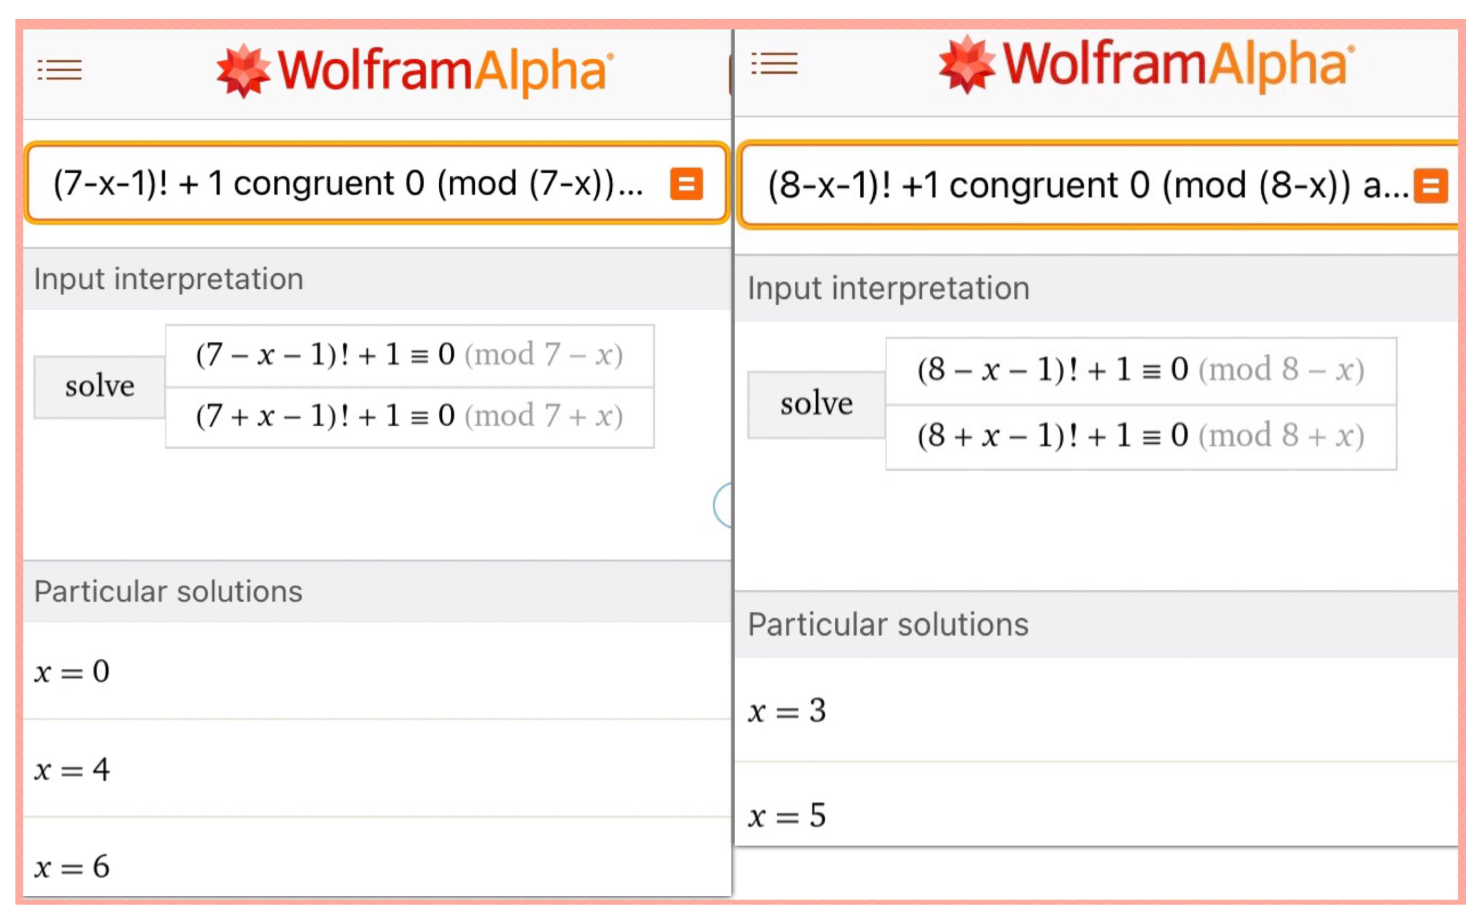Click the (8 + x − 1)! + 1 equation row
1480x923 pixels.
pyautogui.click(x=1140, y=436)
